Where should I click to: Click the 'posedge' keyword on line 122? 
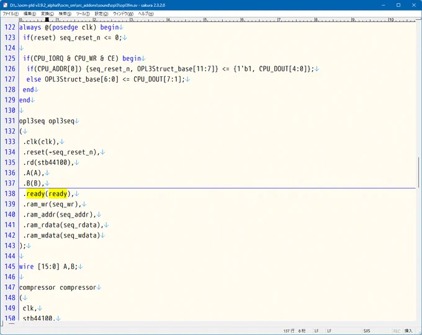pos(65,27)
